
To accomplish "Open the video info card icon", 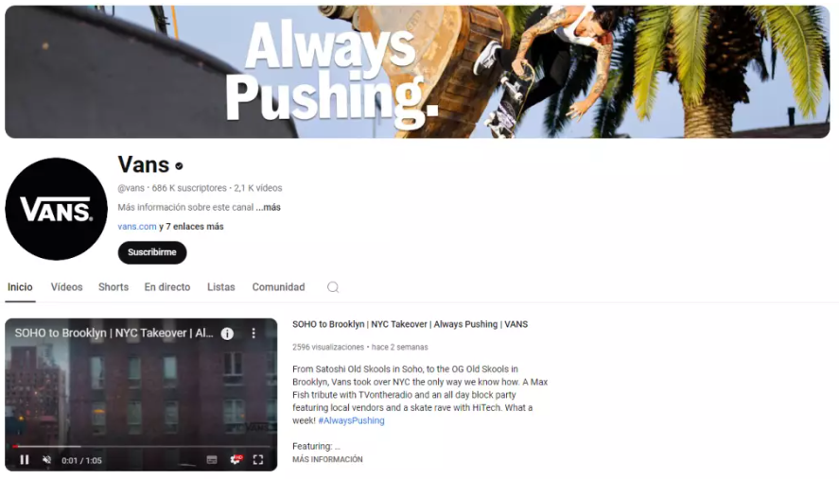I will (227, 334).
